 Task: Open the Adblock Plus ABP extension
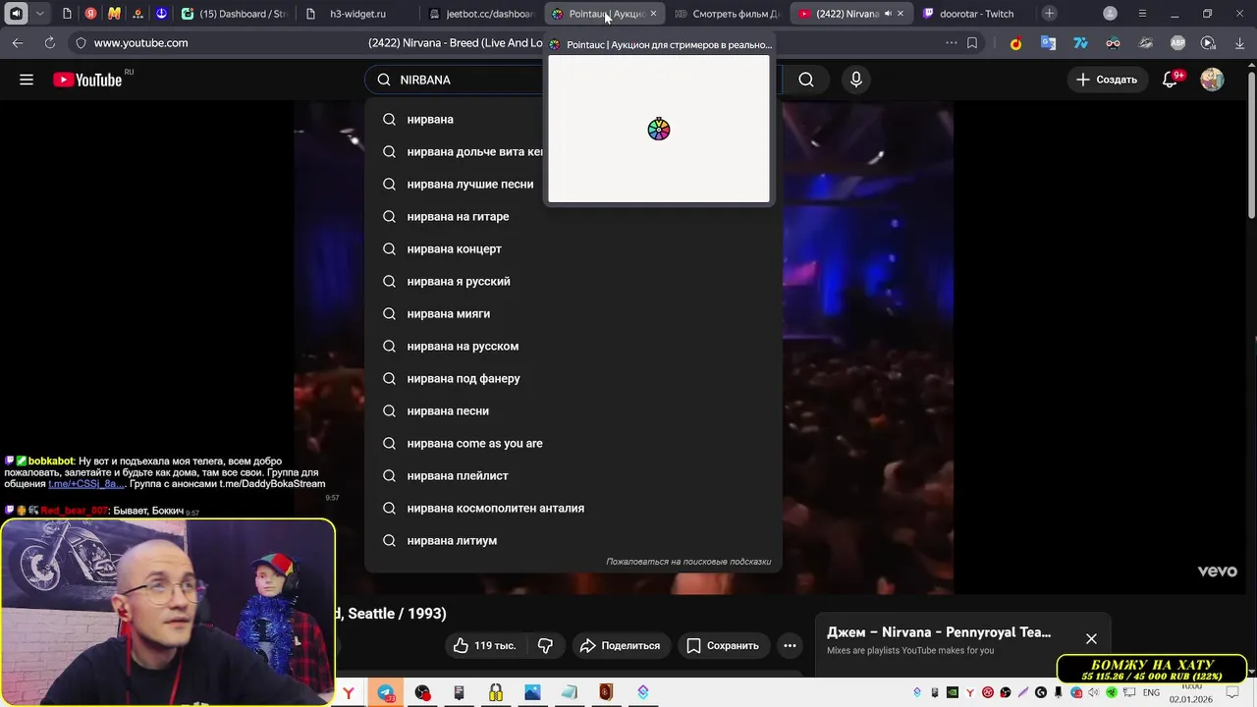[1177, 43]
